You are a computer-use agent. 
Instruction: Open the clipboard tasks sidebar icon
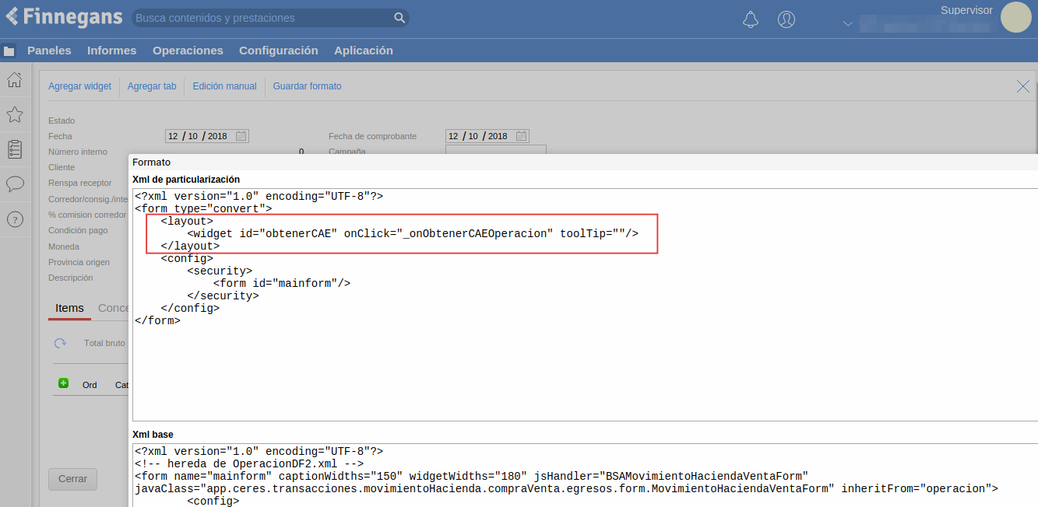click(x=14, y=149)
